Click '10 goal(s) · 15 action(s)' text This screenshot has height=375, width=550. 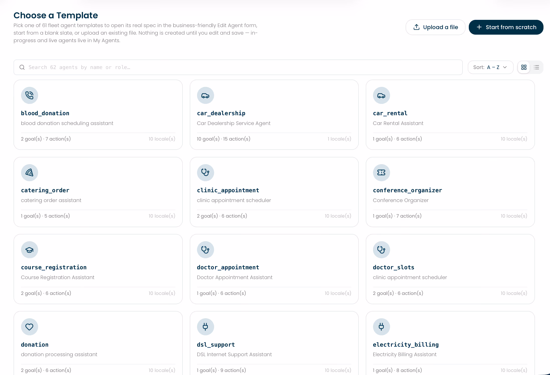224,139
